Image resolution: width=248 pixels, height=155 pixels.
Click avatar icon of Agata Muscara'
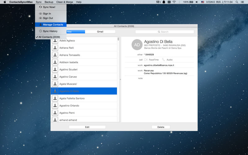tap(55, 84)
